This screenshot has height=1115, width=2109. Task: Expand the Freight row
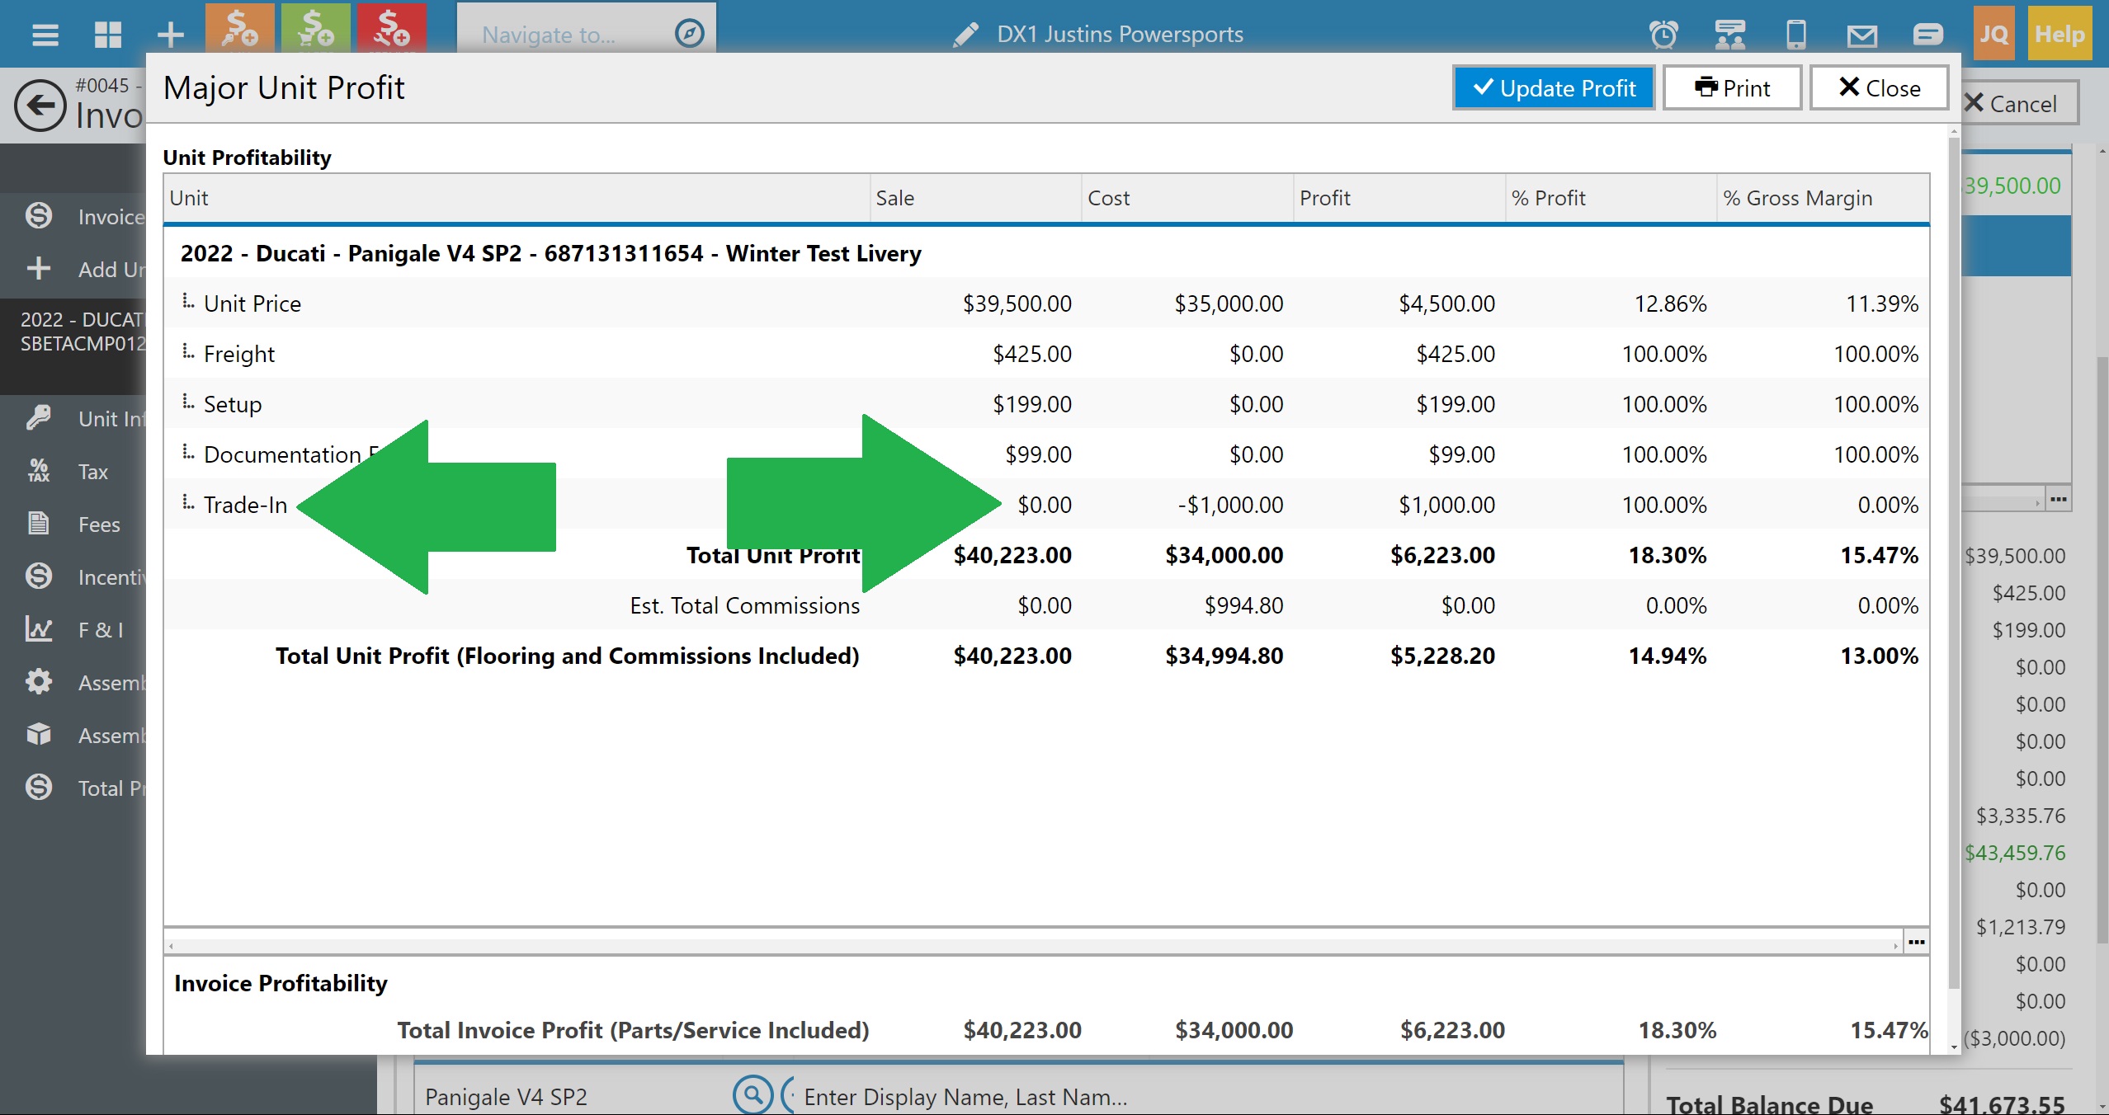click(x=189, y=352)
